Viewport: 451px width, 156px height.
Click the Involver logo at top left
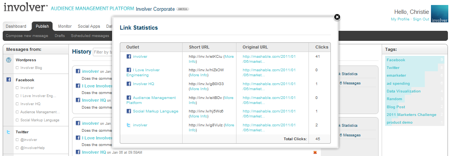coord(25,8)
